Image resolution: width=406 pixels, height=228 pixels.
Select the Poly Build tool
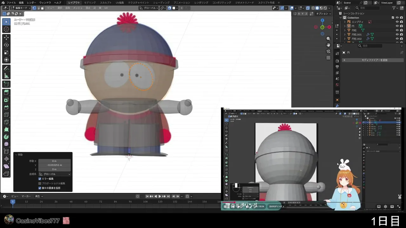[x=6, y=130]
